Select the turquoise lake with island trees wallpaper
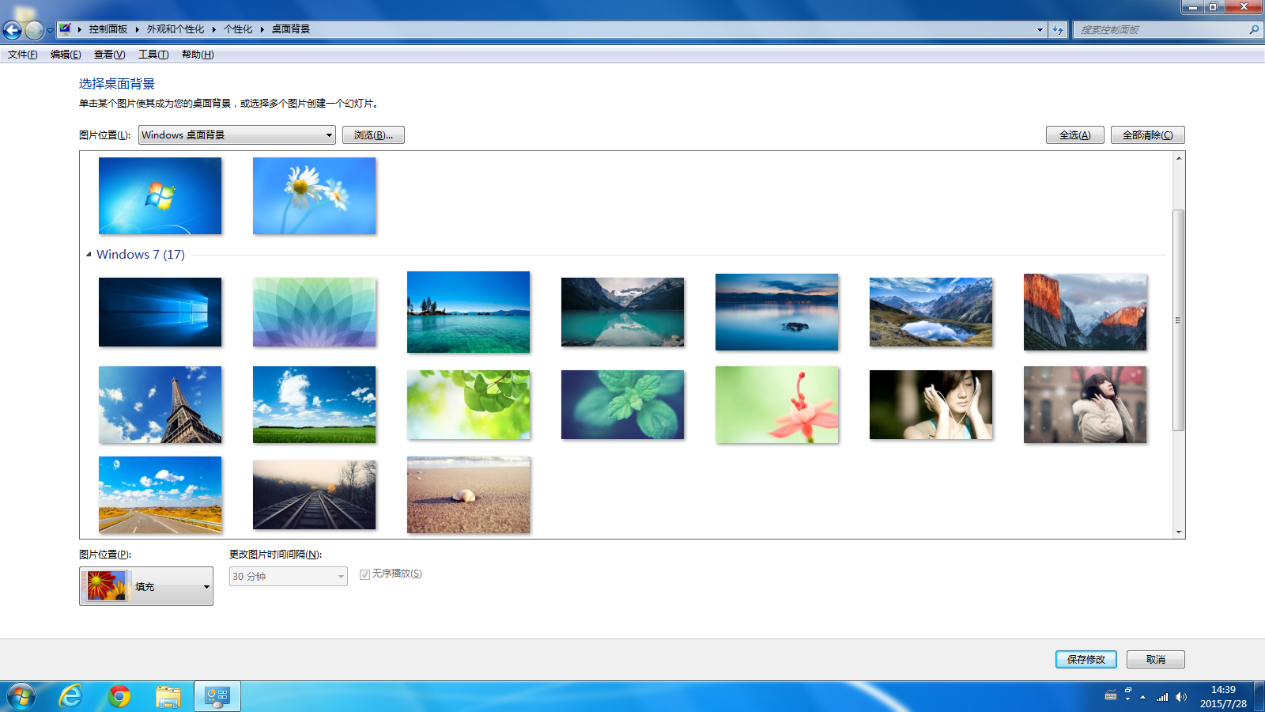Viewport: 1265px width, 712px height. tap(468, 312)
